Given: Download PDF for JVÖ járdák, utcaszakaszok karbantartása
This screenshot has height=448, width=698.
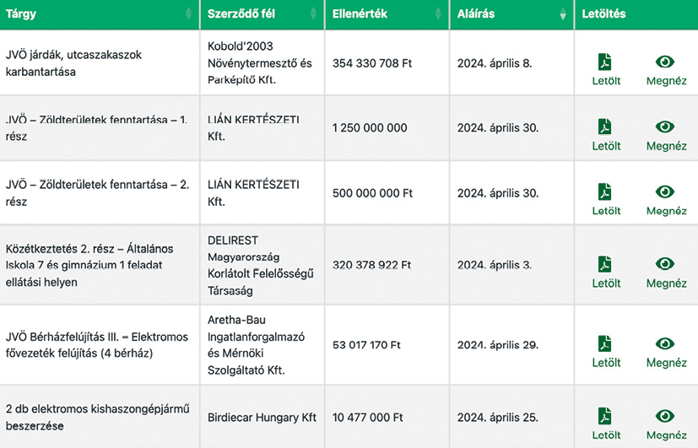Looking at the screenshot, I should (x=605, y=62).
